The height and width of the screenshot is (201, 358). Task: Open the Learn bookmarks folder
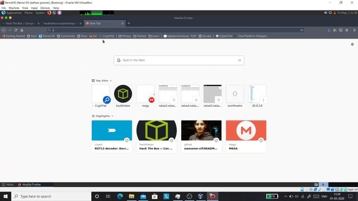point(154,36)
